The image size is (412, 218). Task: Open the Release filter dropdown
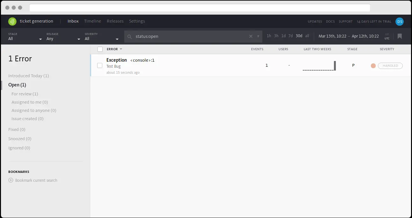point(63,37)
